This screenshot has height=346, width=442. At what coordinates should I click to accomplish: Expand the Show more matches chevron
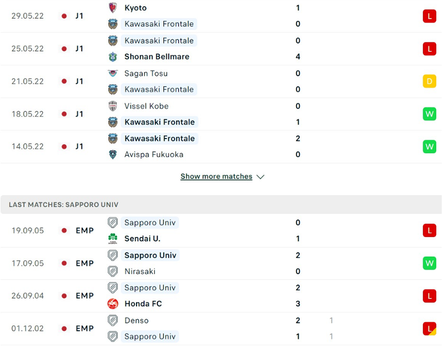[x=261, y=177]
